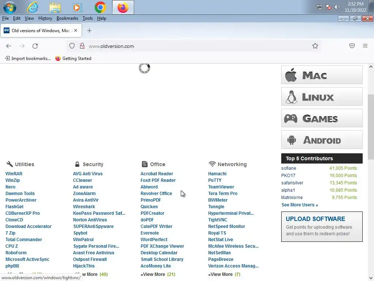Image resolution: width=374 pixels, height=281 pixels.
Task: Launch Google Chrome from the taskbar
Action: coord(100,7)
